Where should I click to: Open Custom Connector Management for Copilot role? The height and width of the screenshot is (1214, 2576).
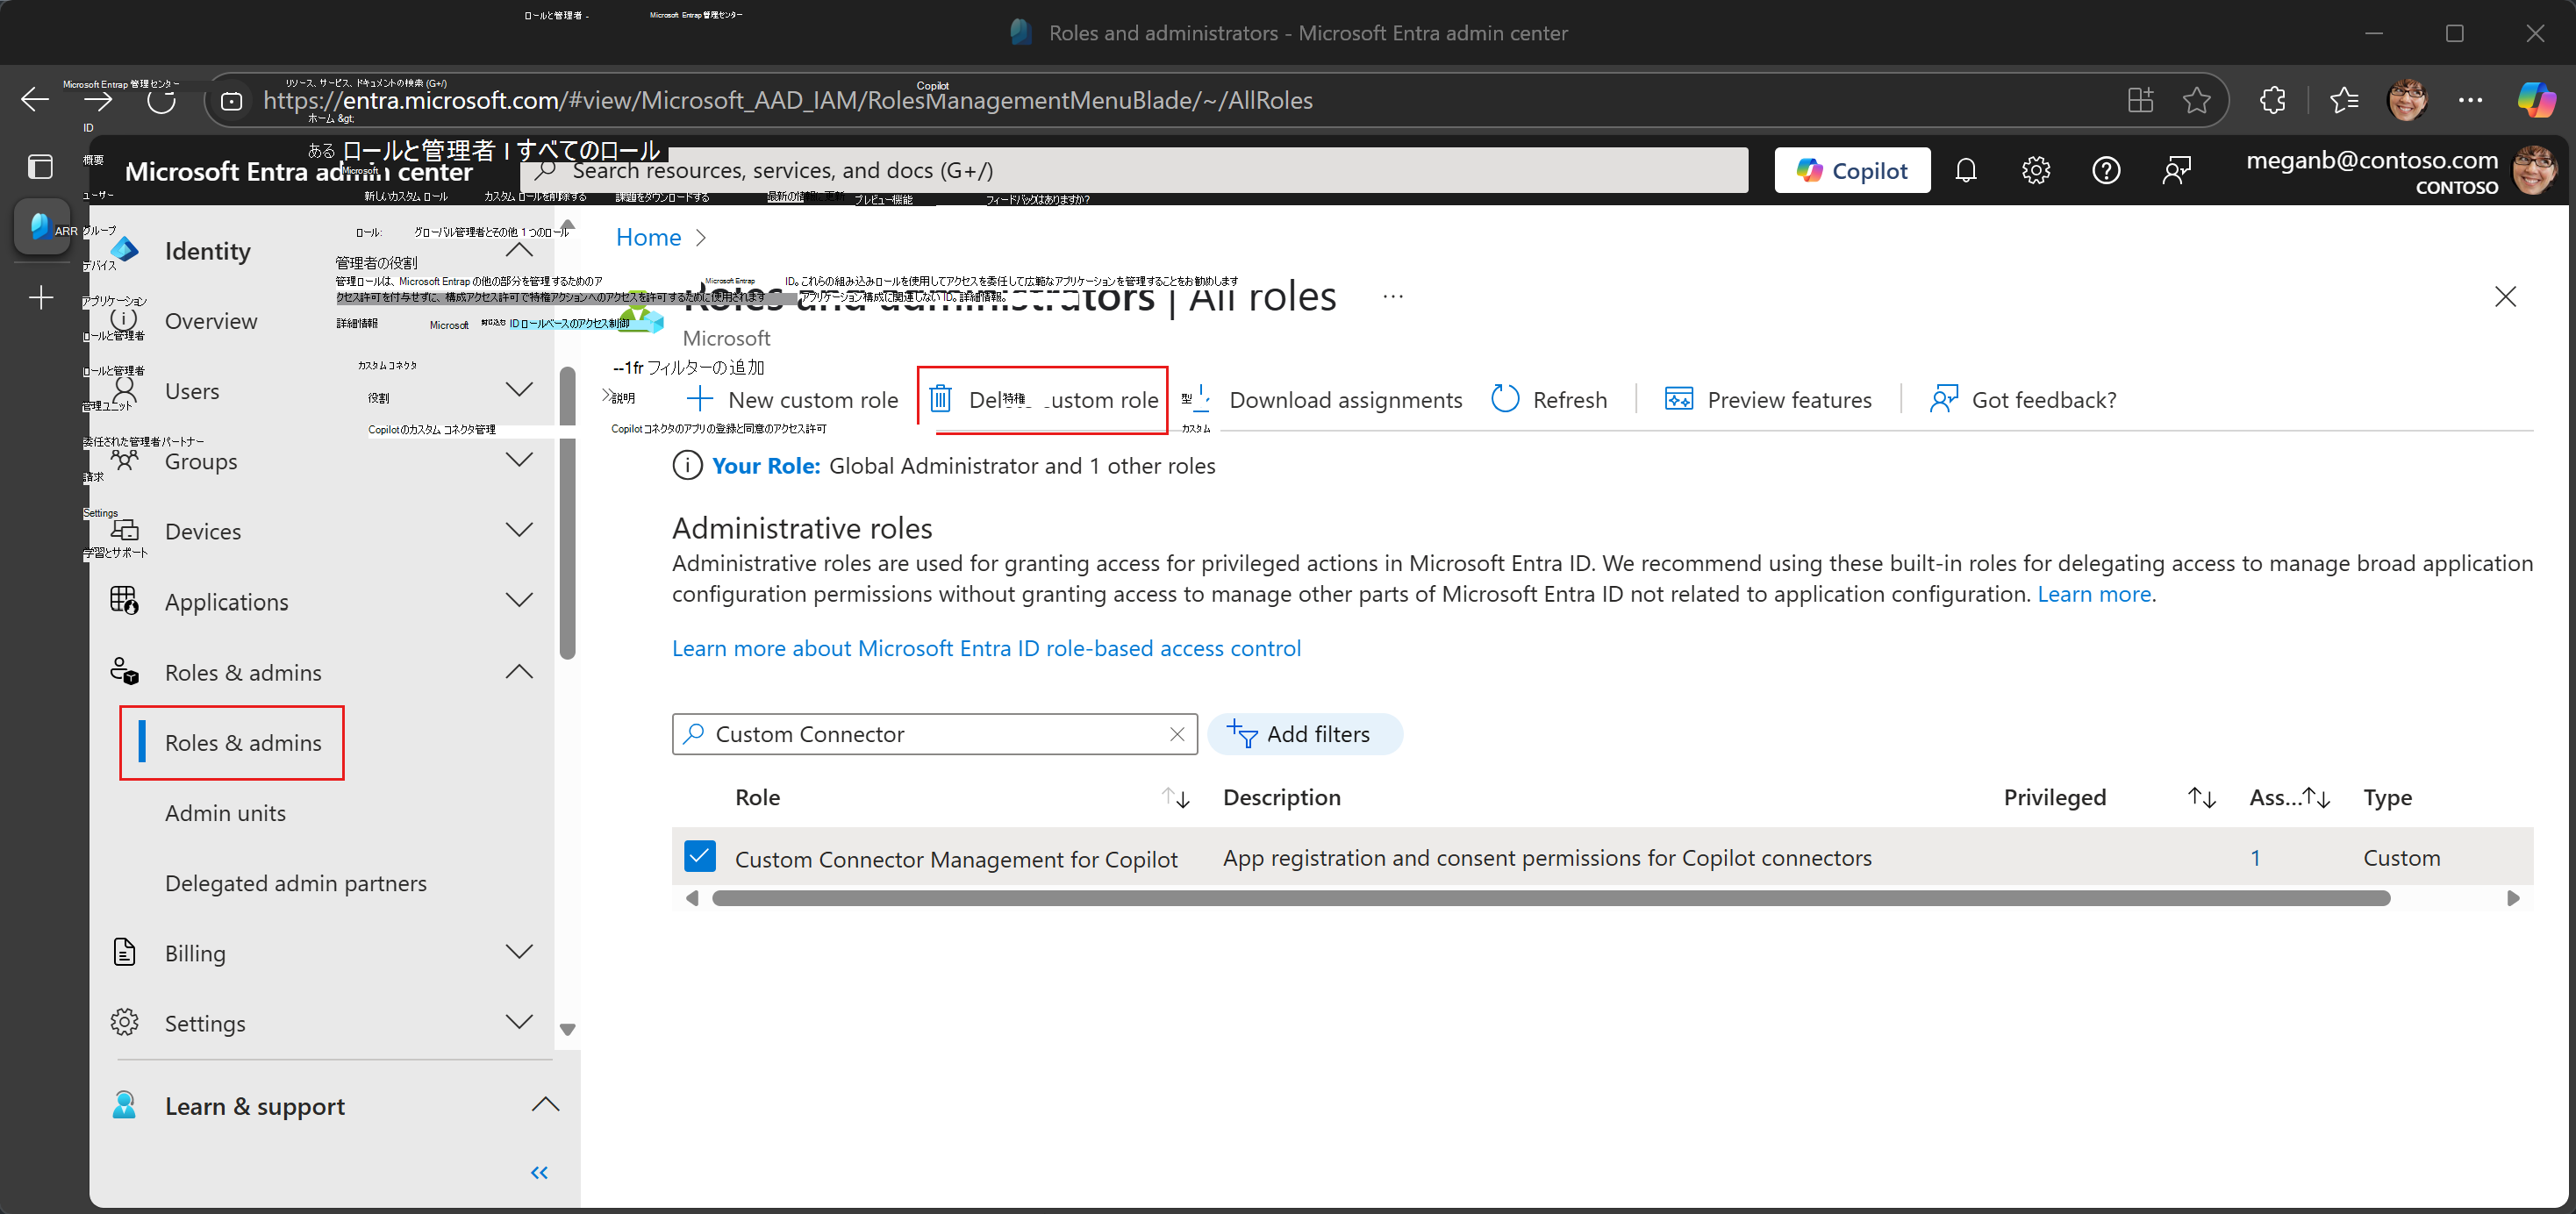pyautogui.click(x=956, y=859)
